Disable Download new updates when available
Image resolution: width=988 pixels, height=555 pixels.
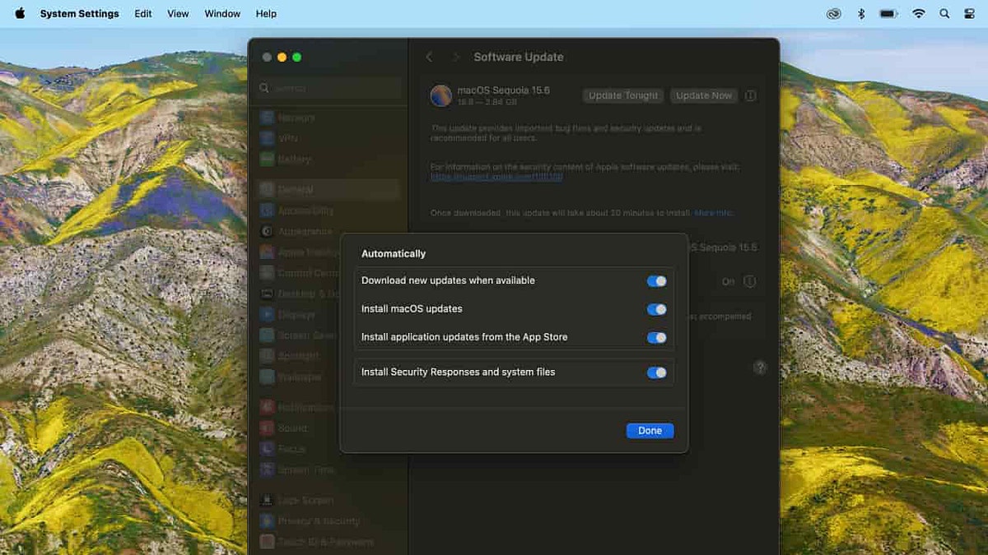tap(656, 280)
